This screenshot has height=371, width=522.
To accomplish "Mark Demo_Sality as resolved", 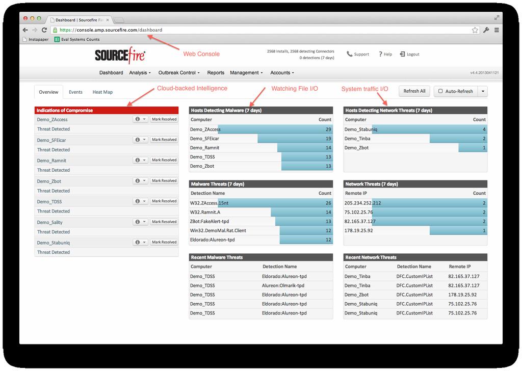I will coord(164,222).
